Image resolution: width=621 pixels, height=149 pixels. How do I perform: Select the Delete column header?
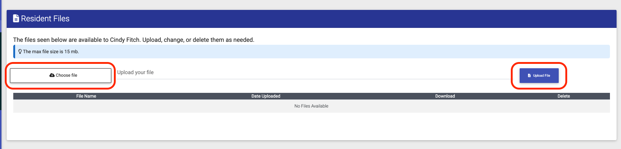pyautogui.click(x=564, y=96)
